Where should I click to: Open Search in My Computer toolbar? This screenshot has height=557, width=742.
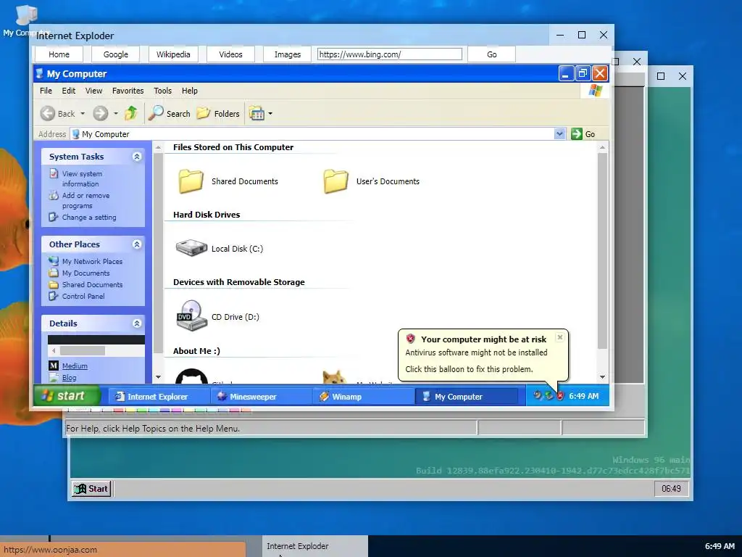pos(170,113)
